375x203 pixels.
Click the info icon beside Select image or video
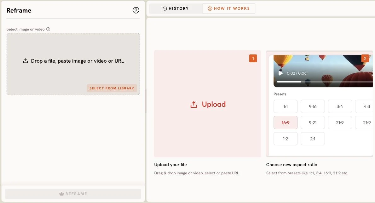48,29
